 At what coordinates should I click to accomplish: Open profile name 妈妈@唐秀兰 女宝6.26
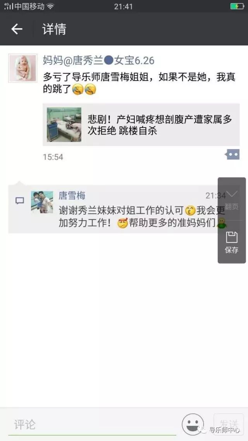pyautogui.click(x=98, y=60)
